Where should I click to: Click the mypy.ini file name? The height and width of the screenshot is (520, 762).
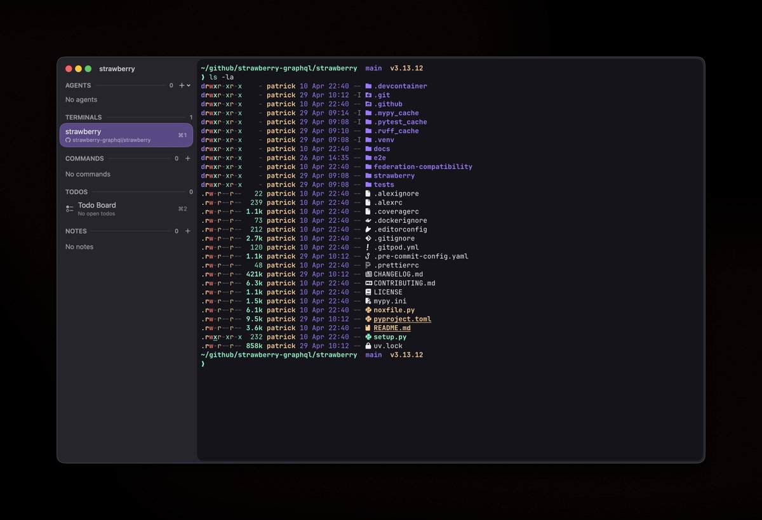point(390,301)
